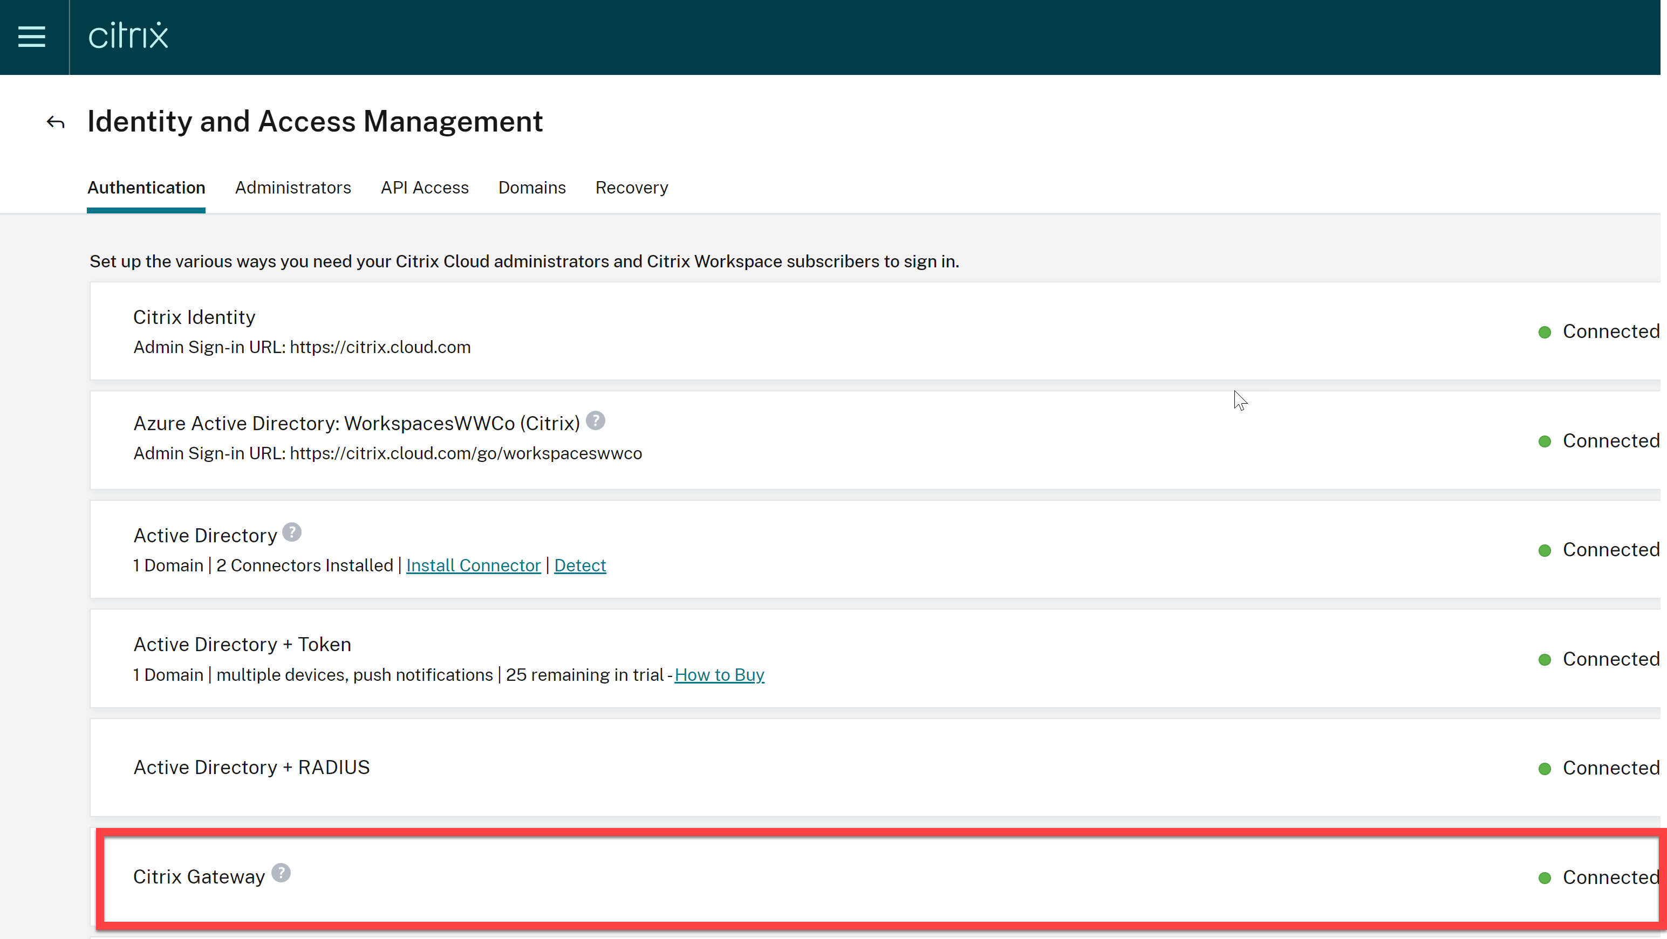The height and width of the screenshot is (939, 1667).
Task: Click the Detect link
Action: coord(580,565)
